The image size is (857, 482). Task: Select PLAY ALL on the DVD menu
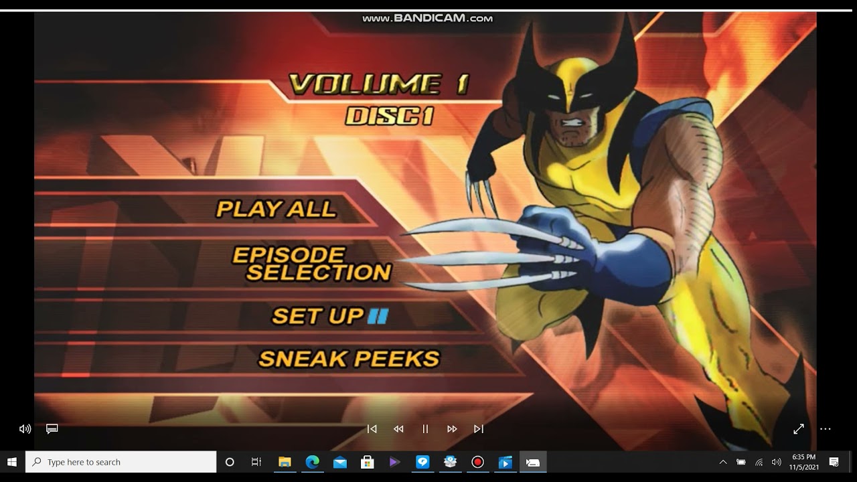(276, 209)
